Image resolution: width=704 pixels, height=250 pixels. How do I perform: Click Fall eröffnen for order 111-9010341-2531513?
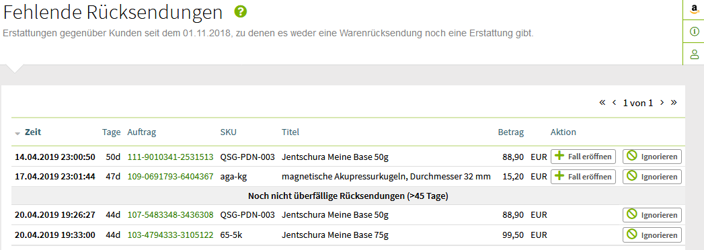pyautogui.click(x=583, y=157)
